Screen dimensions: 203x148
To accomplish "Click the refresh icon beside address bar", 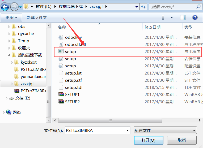I will [143, 7].
